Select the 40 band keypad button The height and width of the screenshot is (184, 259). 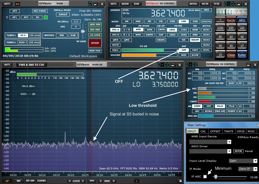(x=242, y=36)
